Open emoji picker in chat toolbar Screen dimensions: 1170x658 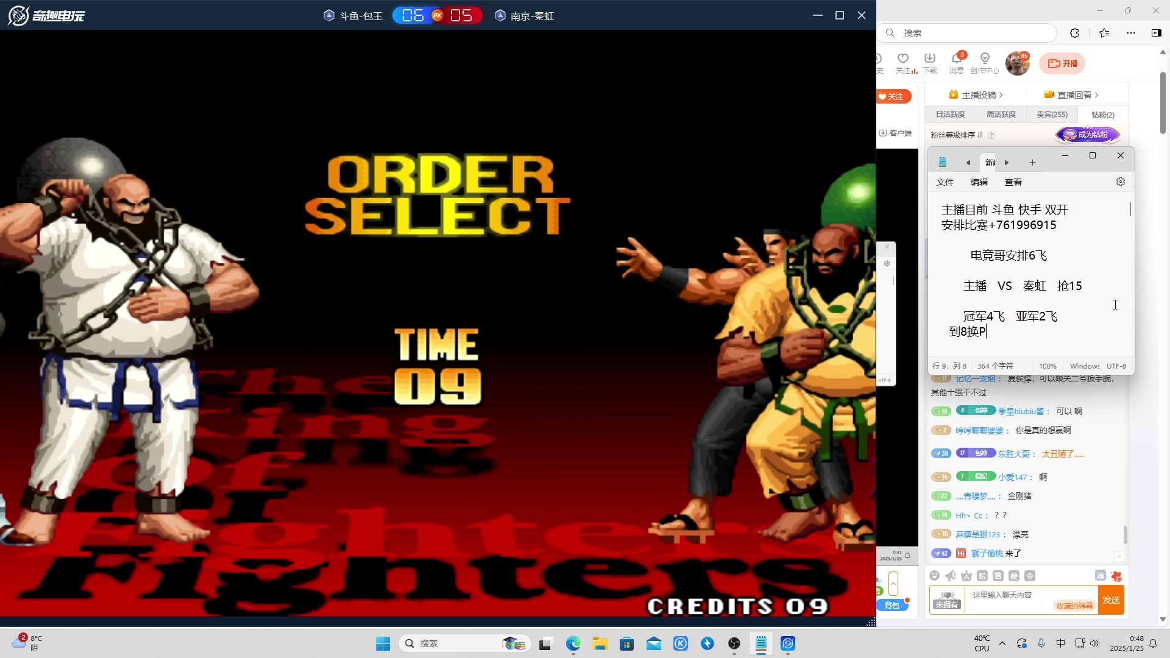(935, 576)
